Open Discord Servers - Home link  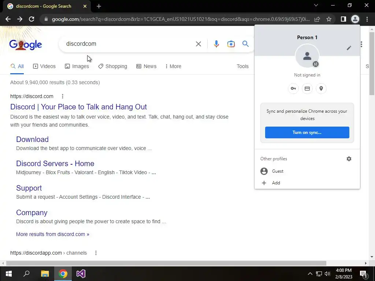[55, 164]
